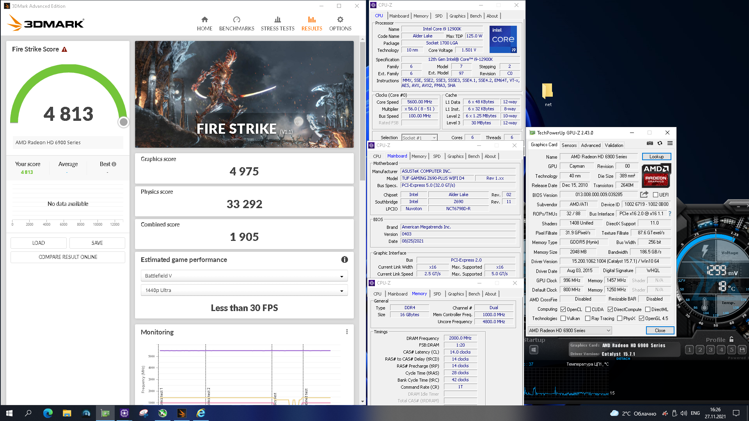
Task: Click info icon beside Best score
Action: 114,164
